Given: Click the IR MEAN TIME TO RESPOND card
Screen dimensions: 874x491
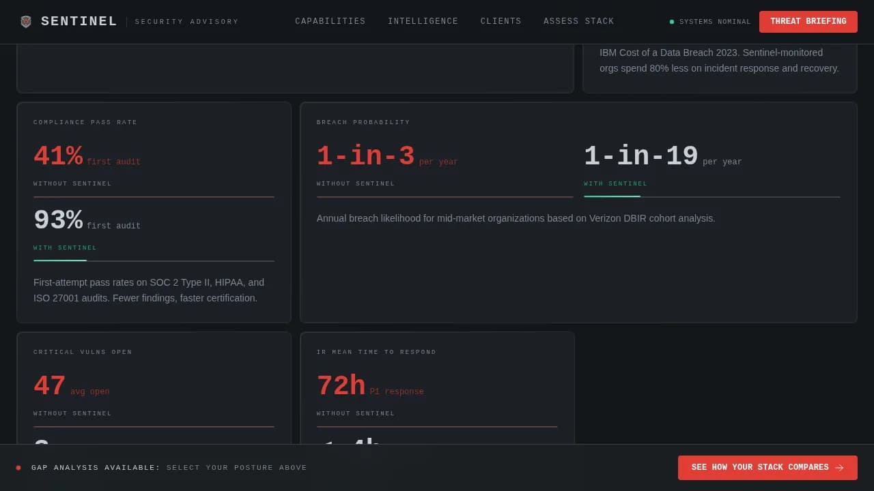Looking at the screenshot, I should [437, 382].
